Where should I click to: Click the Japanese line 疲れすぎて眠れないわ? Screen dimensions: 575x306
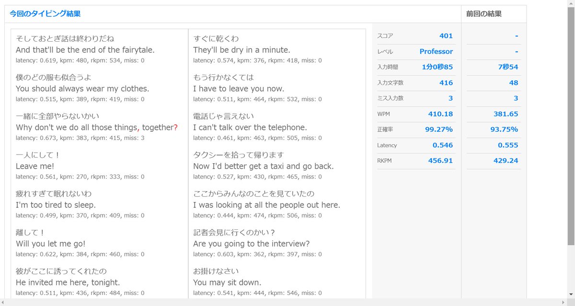pos(54,193)
